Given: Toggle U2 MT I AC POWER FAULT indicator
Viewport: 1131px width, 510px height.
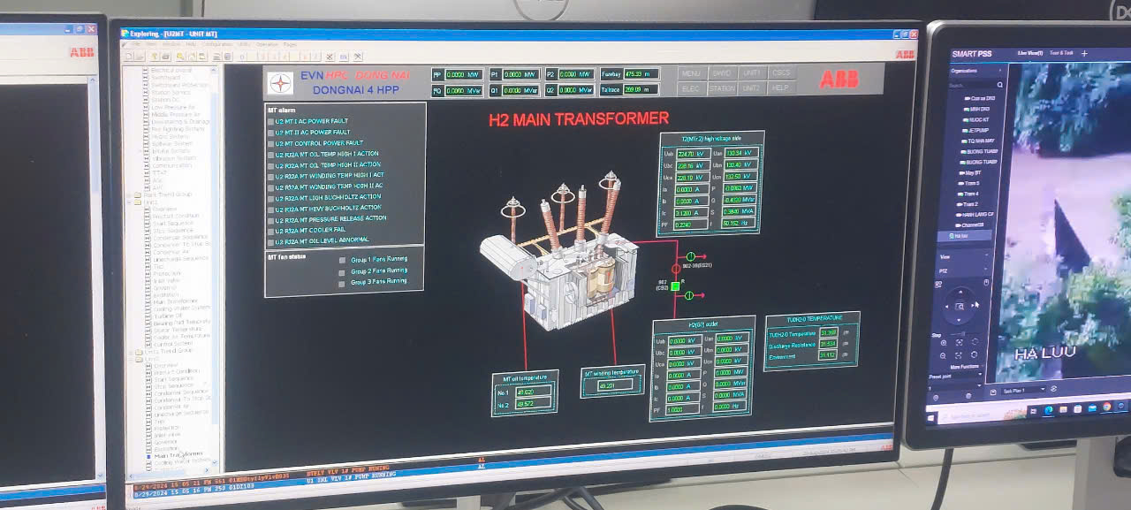Looking at the screenshot, I should 270,120.
